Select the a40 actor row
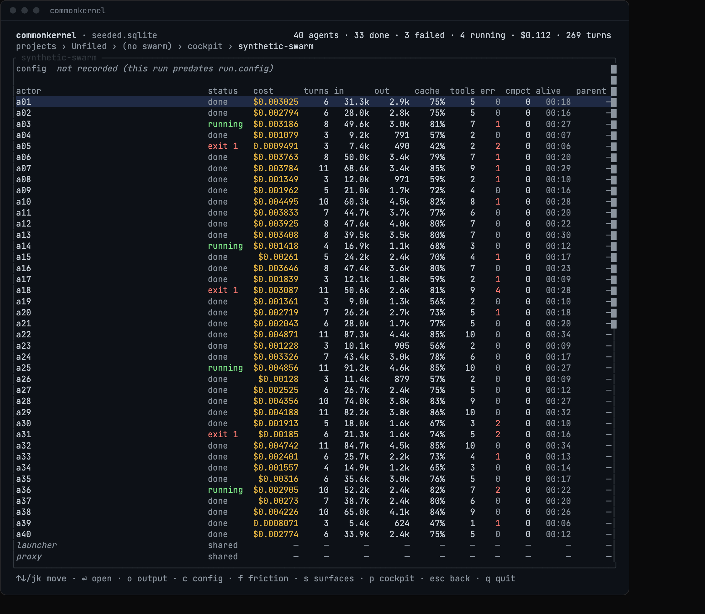Screen dimensions: 705x614 pos(314,534)
